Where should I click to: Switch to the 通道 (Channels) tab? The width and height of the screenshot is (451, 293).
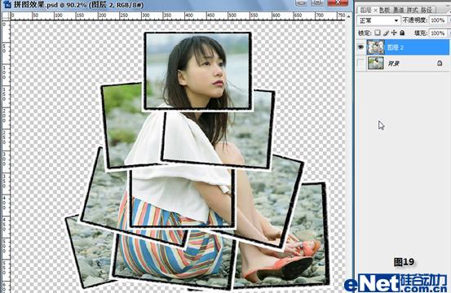(x=399, y=10)
